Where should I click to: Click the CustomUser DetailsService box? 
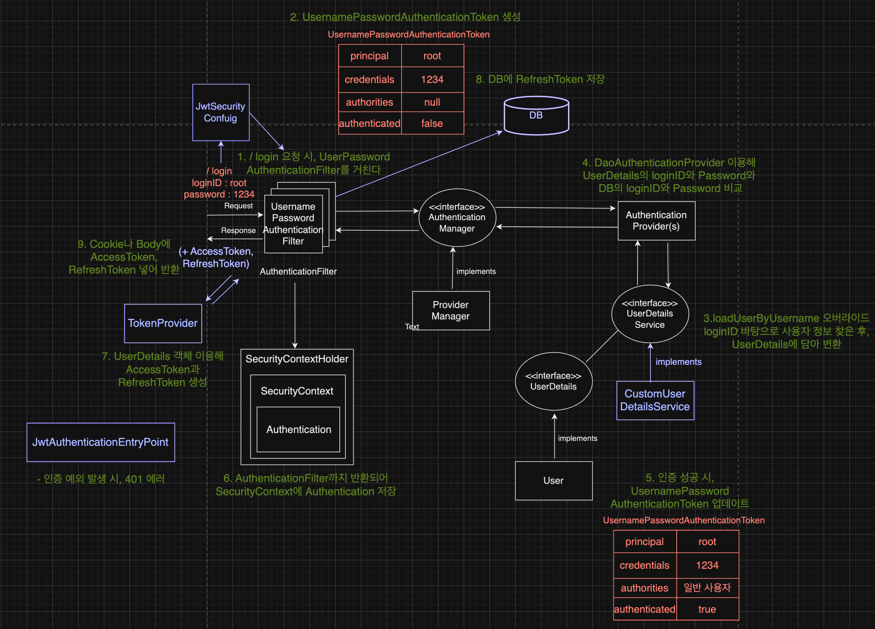click(655, 400)
